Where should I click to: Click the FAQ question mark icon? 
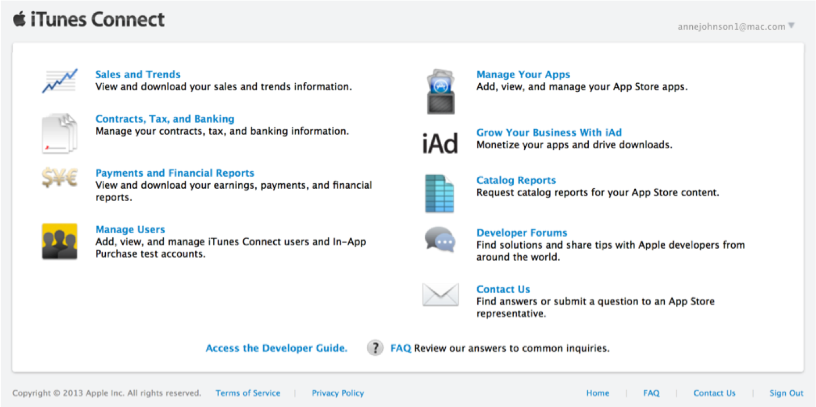(x=375, y=348)
